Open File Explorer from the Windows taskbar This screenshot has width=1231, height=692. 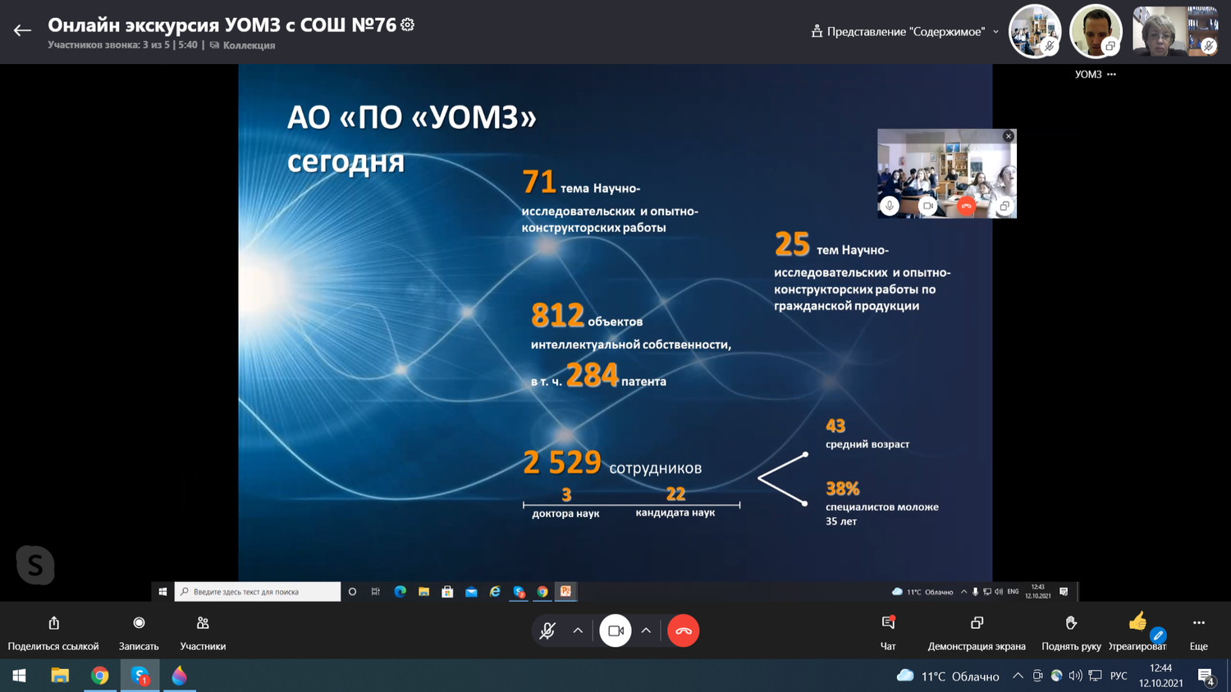point(60,676)
